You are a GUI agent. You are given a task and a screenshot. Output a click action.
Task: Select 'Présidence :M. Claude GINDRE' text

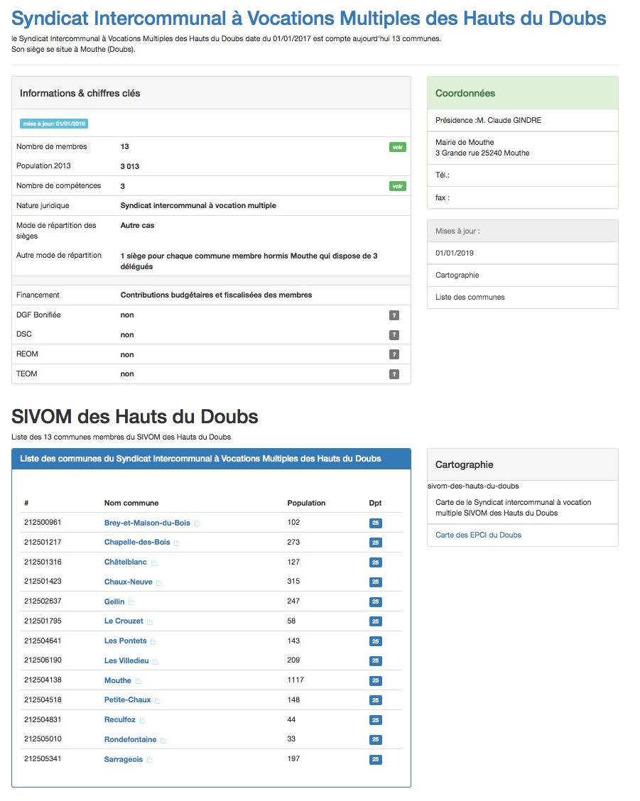tap(488, 121)
